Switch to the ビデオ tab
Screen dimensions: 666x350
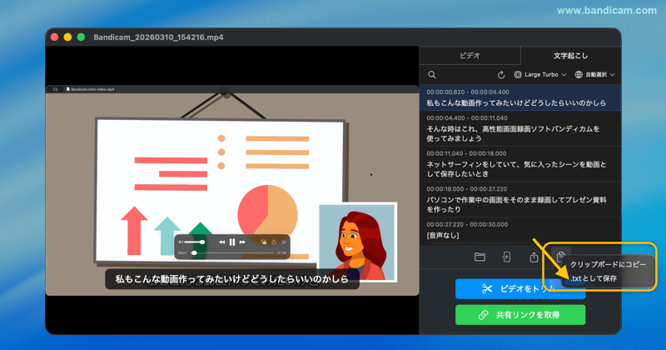tap(470, 56)
